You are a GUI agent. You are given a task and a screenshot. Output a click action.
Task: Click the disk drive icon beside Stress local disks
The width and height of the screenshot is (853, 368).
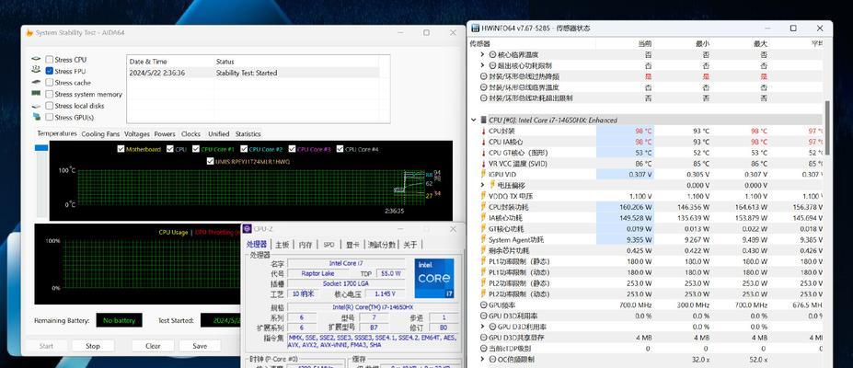click(x=36, y=106)
